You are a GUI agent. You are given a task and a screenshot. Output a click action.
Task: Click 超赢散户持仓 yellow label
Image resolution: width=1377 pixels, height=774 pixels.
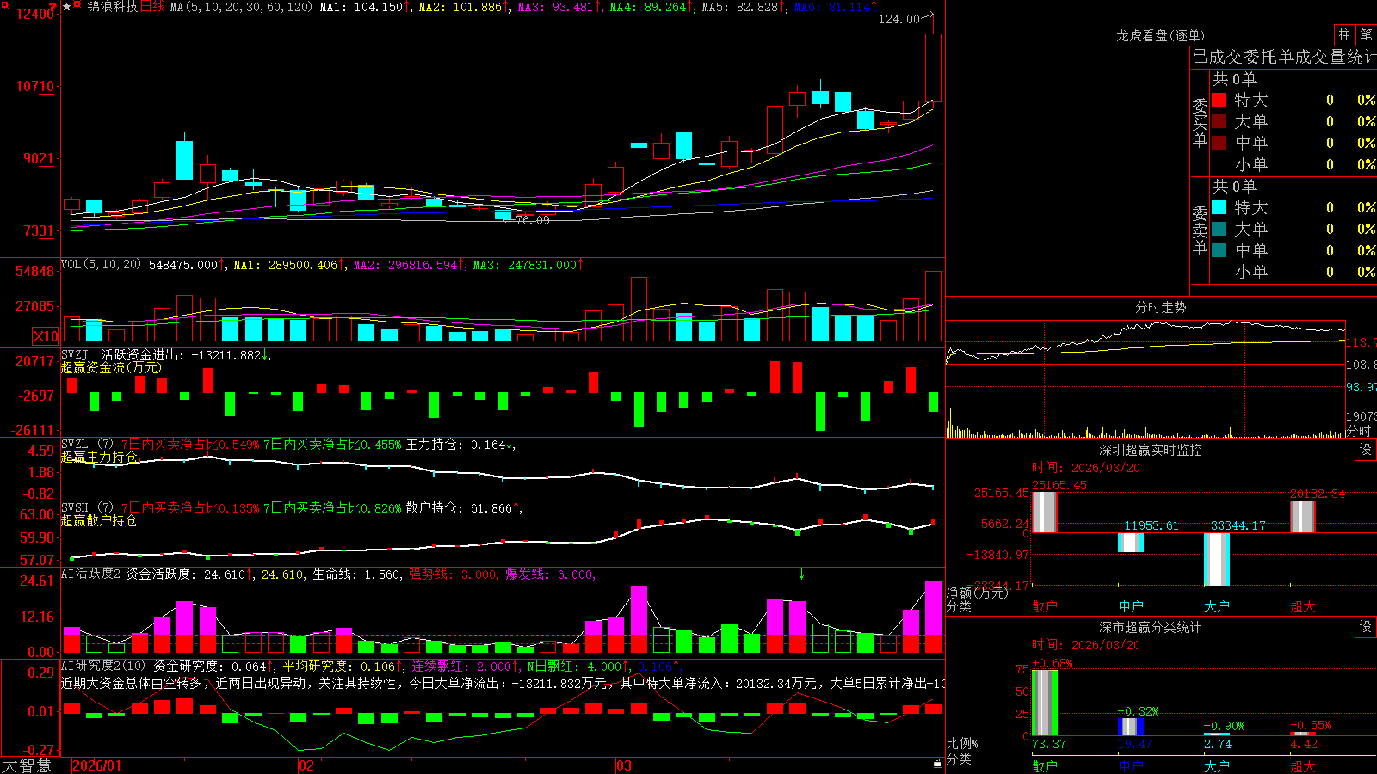(99, 520)
